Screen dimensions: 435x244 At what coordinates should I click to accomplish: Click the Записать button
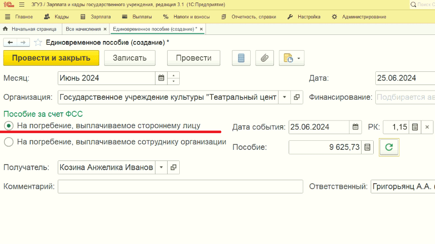click(x=130, y=58)
